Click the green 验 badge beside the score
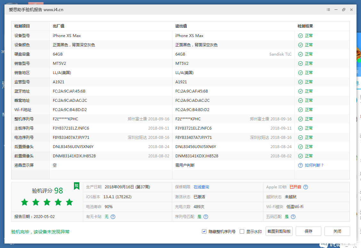 (77, 186)
